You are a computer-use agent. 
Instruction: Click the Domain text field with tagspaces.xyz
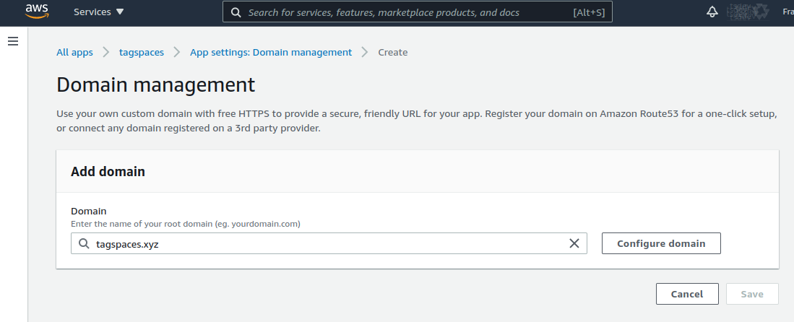(329, 243)
